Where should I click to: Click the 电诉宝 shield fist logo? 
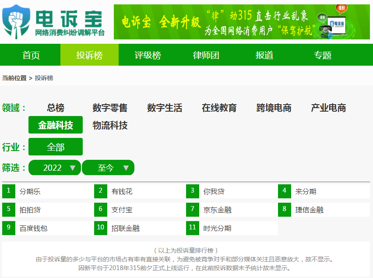(16, 21)
